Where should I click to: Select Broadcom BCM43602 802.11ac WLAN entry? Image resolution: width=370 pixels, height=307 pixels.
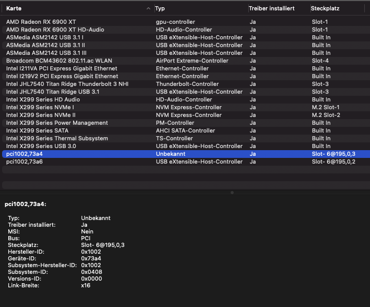(x=59, y=61)
